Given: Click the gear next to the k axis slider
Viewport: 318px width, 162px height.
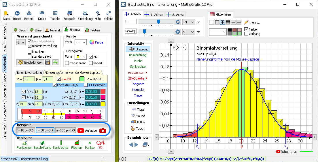Looking at the screenshot, I should click(178, 22).
